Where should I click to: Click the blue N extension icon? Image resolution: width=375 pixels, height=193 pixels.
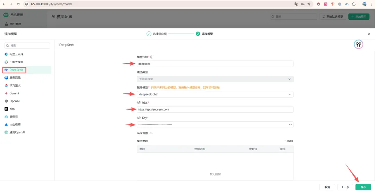click(x=347, y=4)
